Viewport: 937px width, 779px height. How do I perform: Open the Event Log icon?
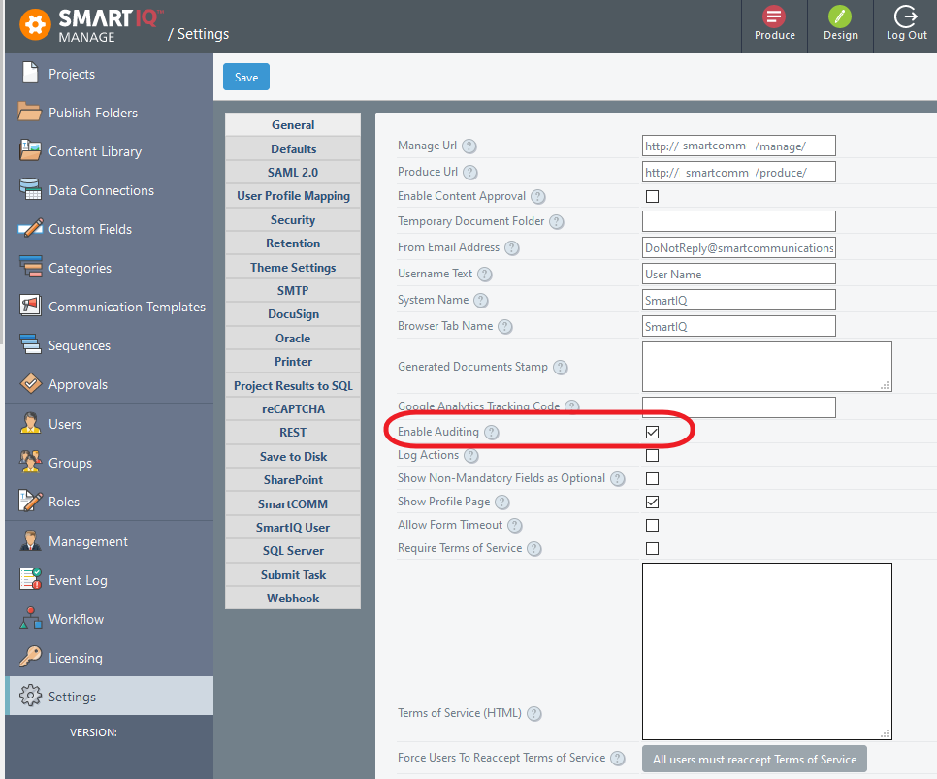(30, 579)
